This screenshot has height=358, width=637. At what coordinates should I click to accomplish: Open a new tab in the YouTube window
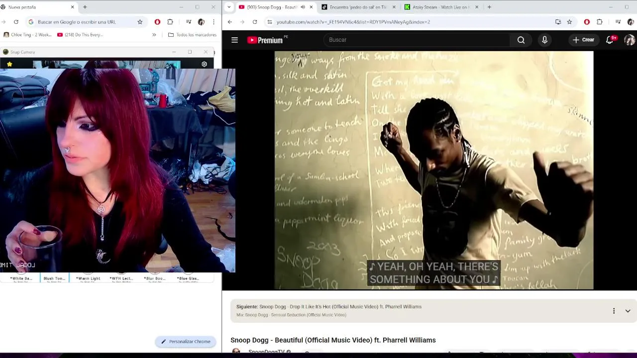tap(489, 7)
